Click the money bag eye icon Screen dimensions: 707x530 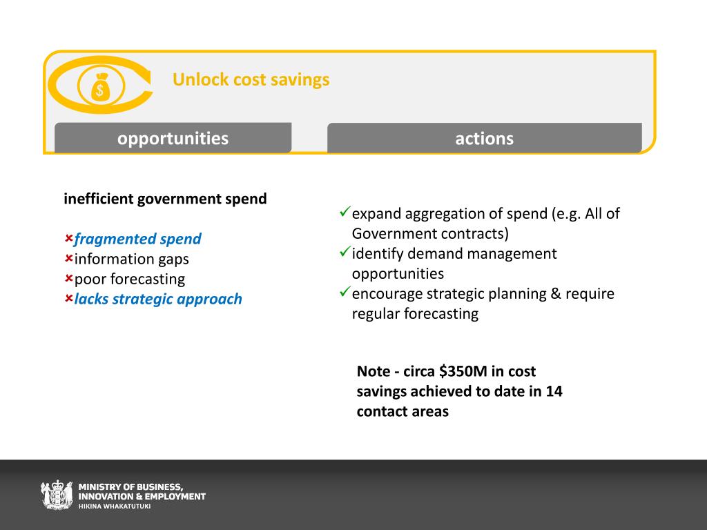100,85
